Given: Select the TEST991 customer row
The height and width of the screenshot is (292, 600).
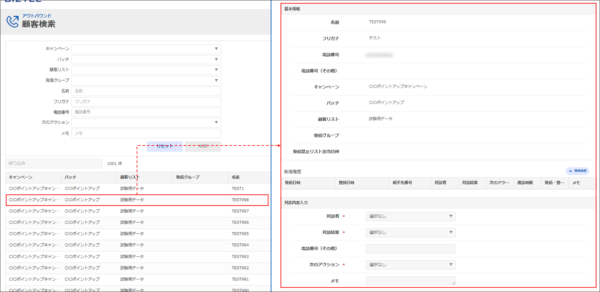Looking at the screenshot, I should coord(138,280).
